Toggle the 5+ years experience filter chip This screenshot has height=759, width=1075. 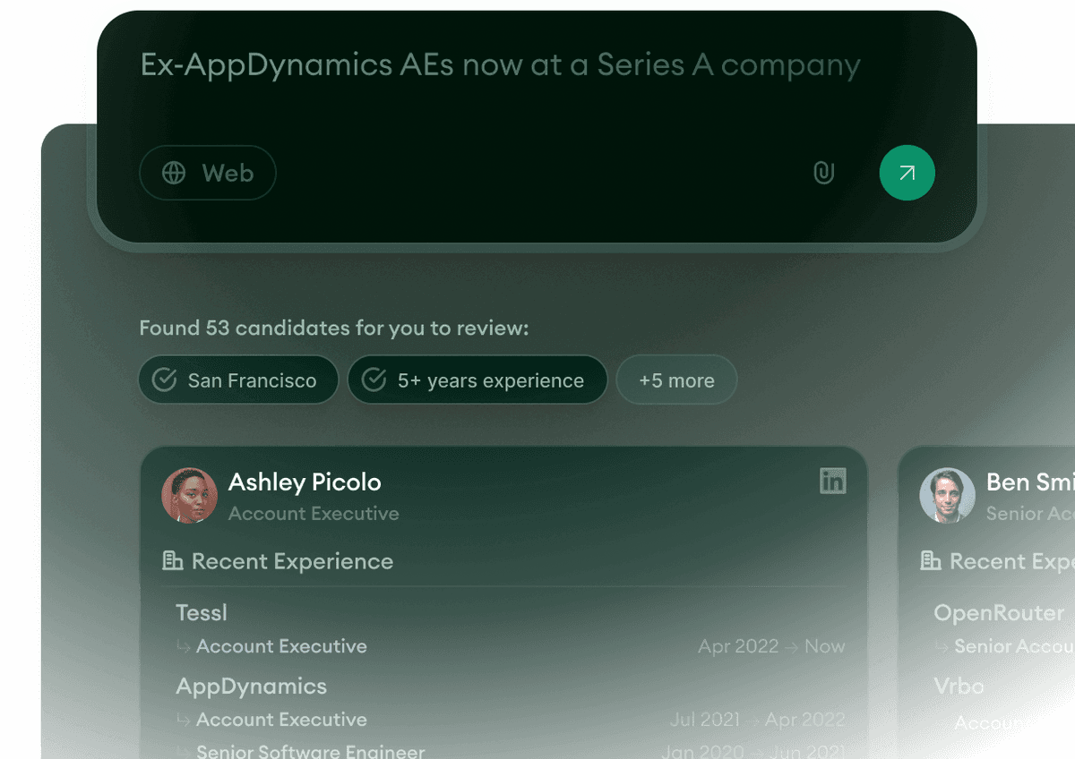477,379
